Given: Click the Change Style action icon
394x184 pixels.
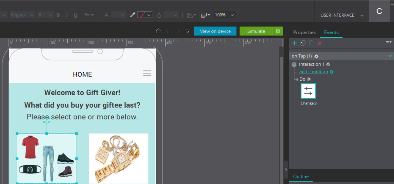Looking at the screenshot, I should (308, 91).
